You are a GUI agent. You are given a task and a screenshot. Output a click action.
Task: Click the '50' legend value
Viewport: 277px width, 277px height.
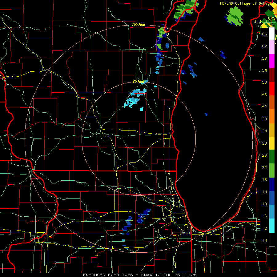[x=264, y=82]
